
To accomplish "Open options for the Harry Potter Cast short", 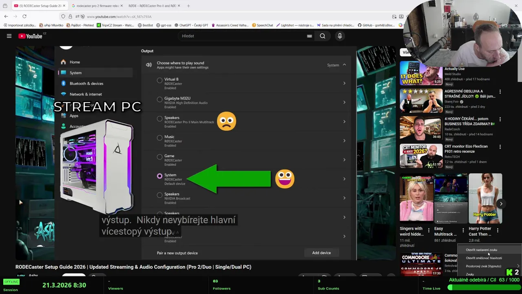I will 498,230.
